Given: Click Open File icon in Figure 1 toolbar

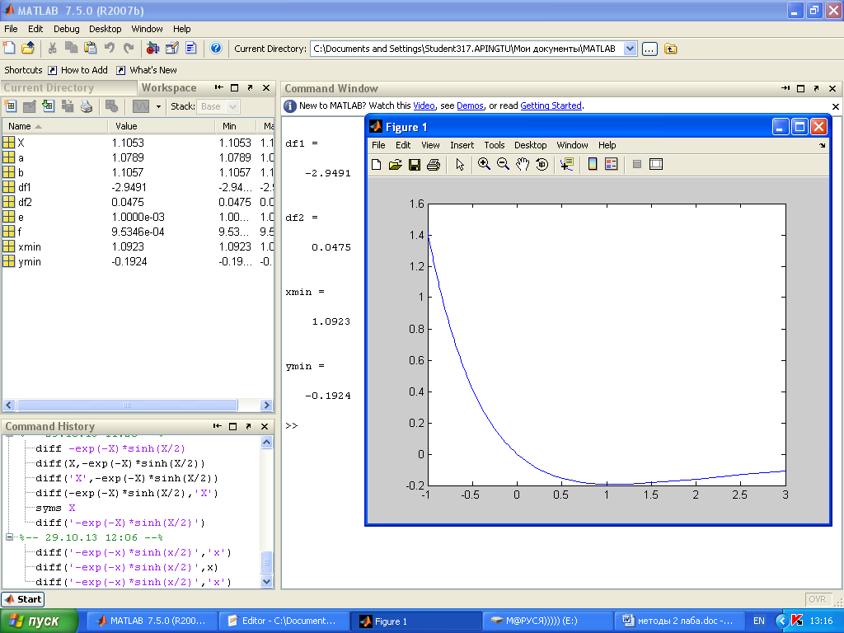Looking at the screenshot, I should (395, 164).
